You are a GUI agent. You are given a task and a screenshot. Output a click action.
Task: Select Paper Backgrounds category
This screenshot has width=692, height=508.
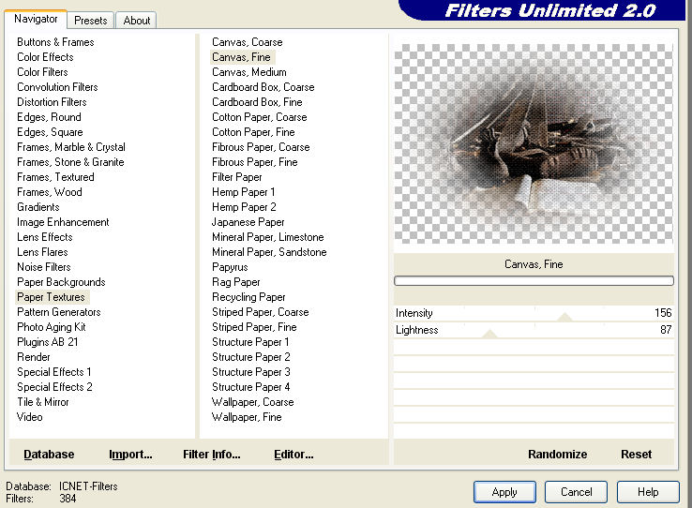[x=61, y=282]
